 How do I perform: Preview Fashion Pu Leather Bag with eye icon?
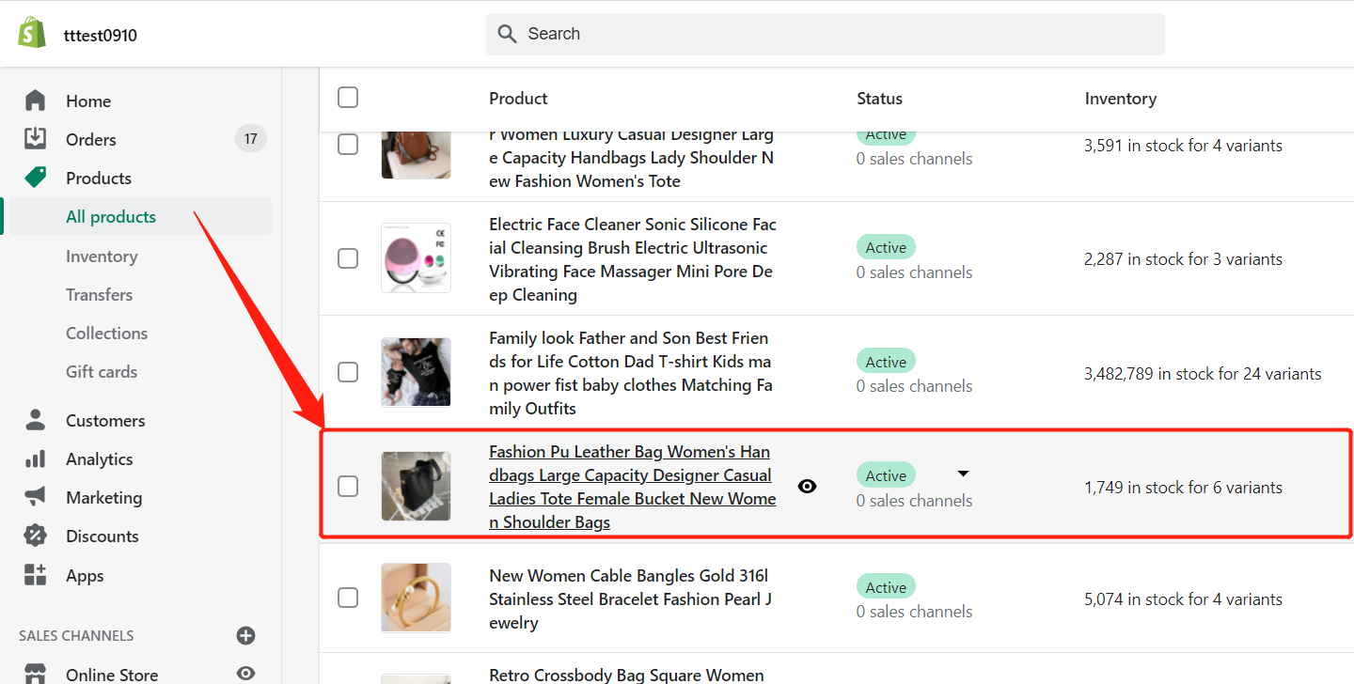coord(807,486)
